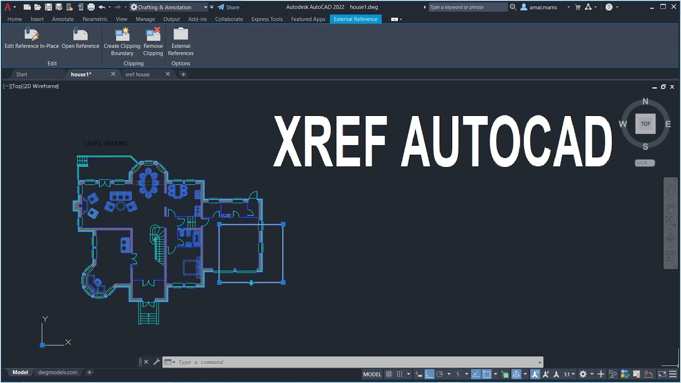Viewport: 681px width, 383px height.
Task: Click the Customization hamburger icon in status bar
Action: click(x=673, y=374)
